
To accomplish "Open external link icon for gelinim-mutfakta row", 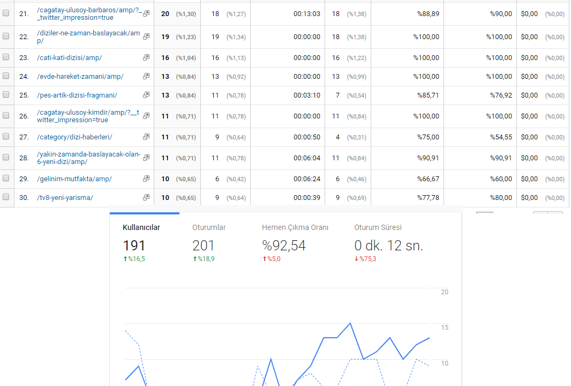I will pyautogui.click(x=146, y=179).
